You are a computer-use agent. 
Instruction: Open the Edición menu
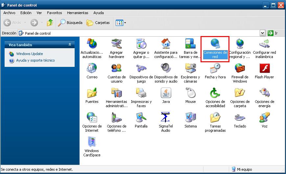point(26,13)
